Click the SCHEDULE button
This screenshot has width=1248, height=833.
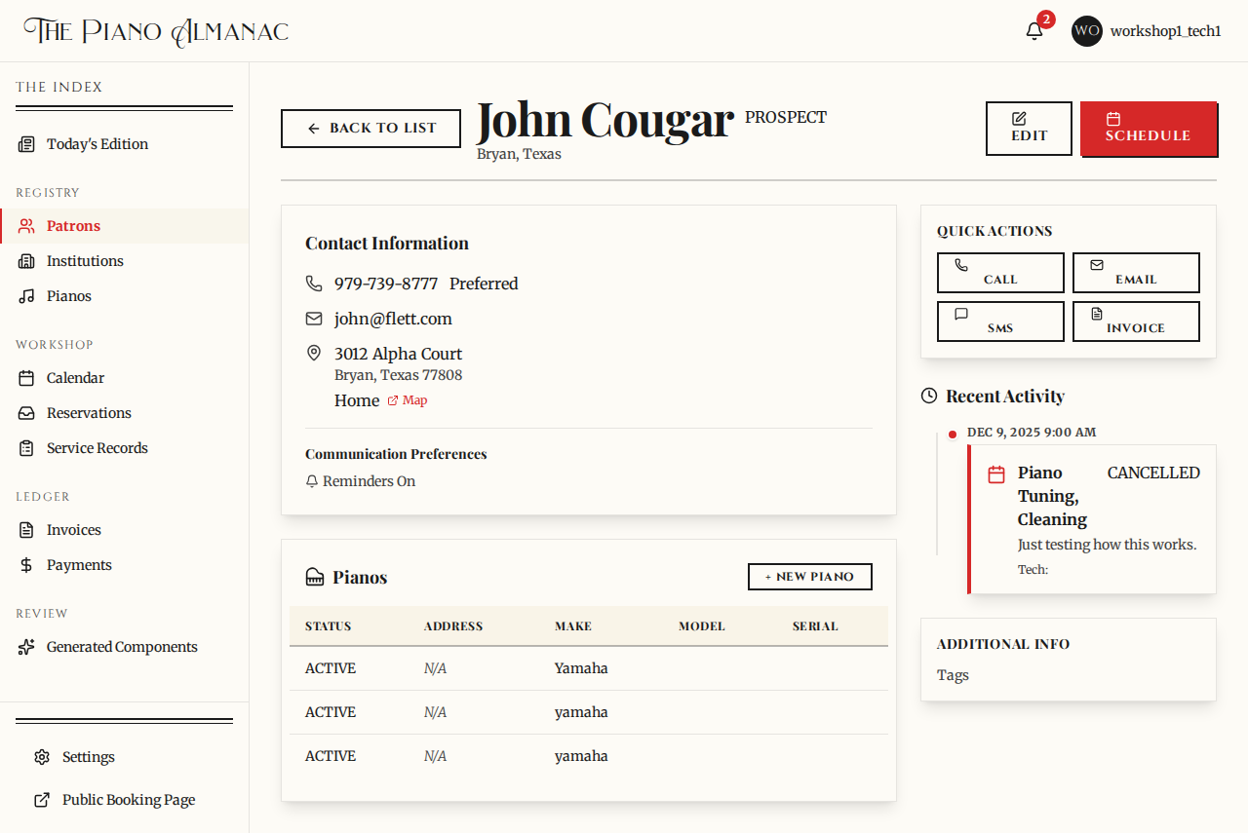[1149, 129]
